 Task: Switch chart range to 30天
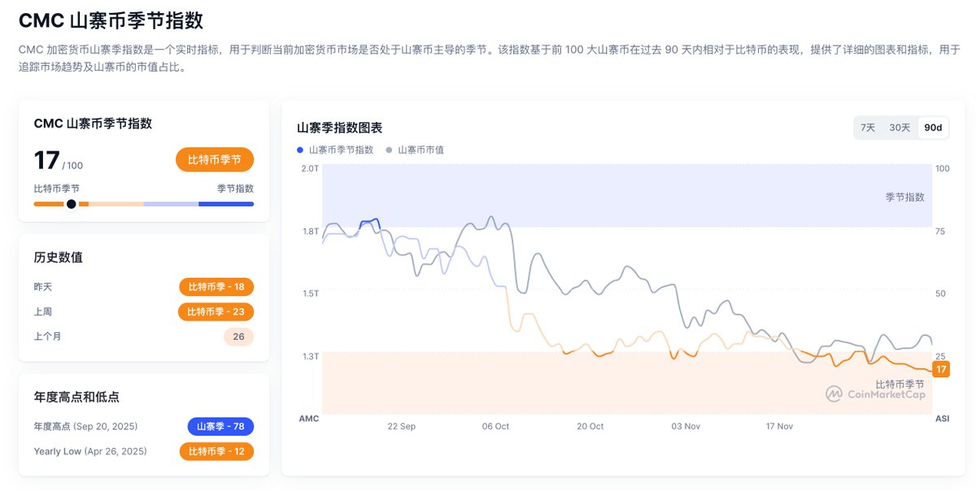[x=900, y=128]
